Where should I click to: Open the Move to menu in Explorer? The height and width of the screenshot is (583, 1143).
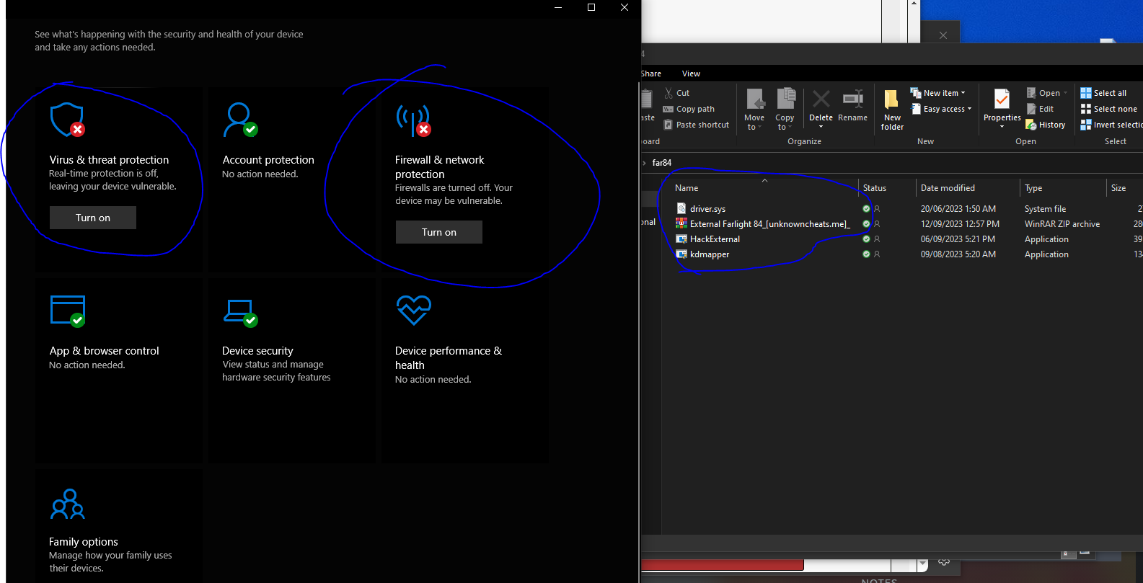point(754,109)
